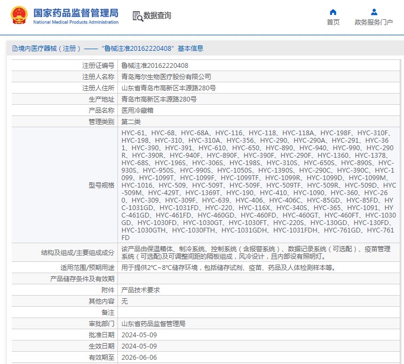Click the document icon beside 境内医疗器械 heading
This screenshot has height=364, width=404.
14,49
